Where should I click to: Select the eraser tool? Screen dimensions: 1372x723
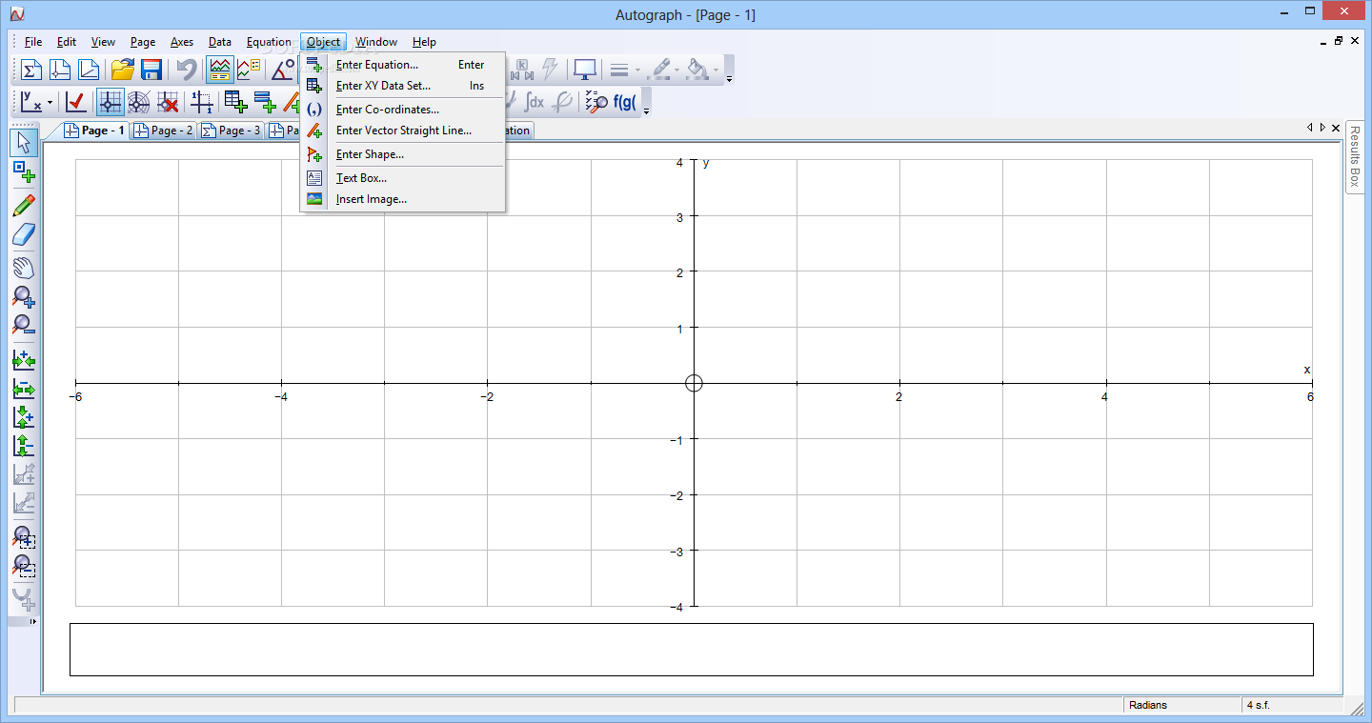point(24,234)
